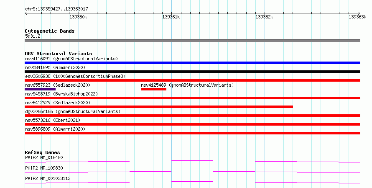This screenshot has height=188, width=372.
Task: Select the nsv6557923 (Sedlazeck2020) label
Action: 58,85
